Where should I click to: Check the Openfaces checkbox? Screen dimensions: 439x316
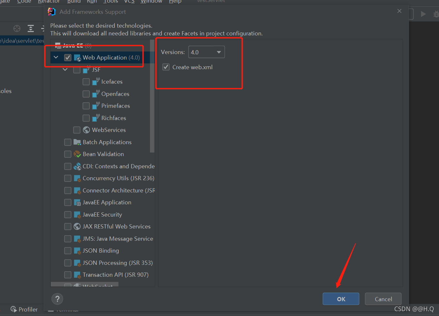pyautogui.click(x=86, y=94)
